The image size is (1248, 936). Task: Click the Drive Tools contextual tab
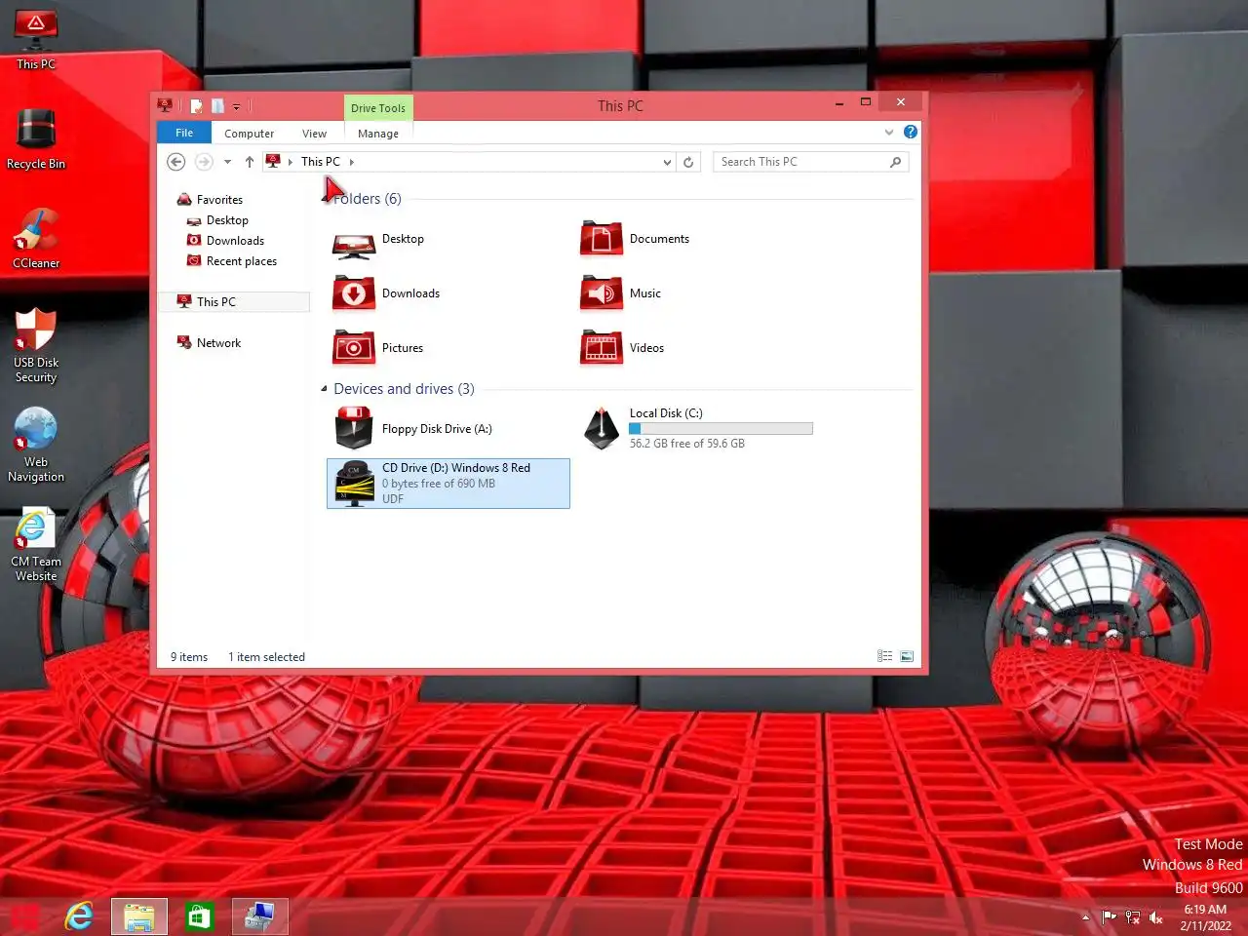(x=378, y=108)
